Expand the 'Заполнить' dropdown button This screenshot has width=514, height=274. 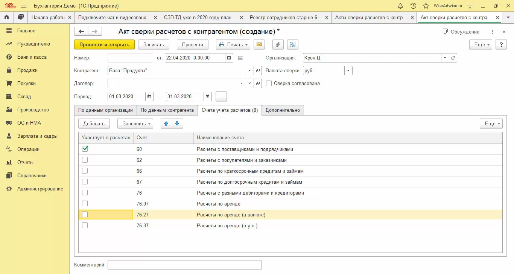[135, 123]
